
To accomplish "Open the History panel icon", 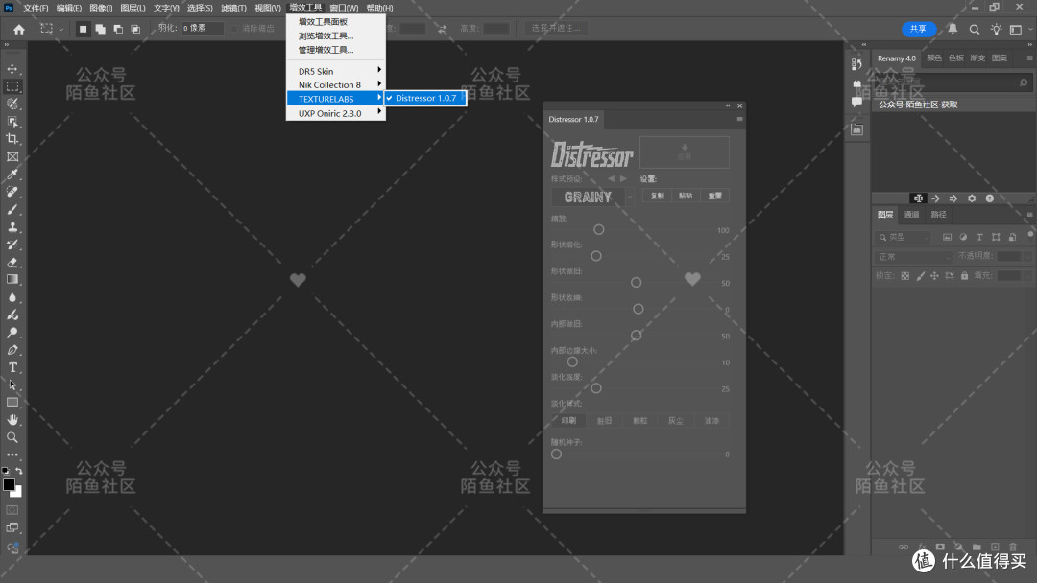I will tap(856, 64).
